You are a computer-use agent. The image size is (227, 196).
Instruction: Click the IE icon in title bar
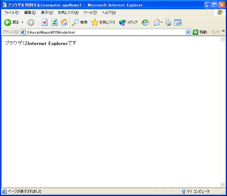click(x=4, y=5)
